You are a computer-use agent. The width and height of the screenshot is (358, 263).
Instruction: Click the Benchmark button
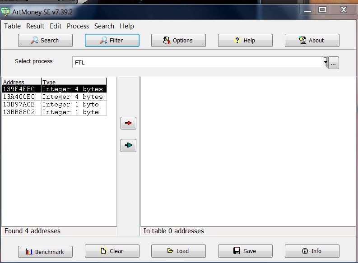click(x=45, y=252)
